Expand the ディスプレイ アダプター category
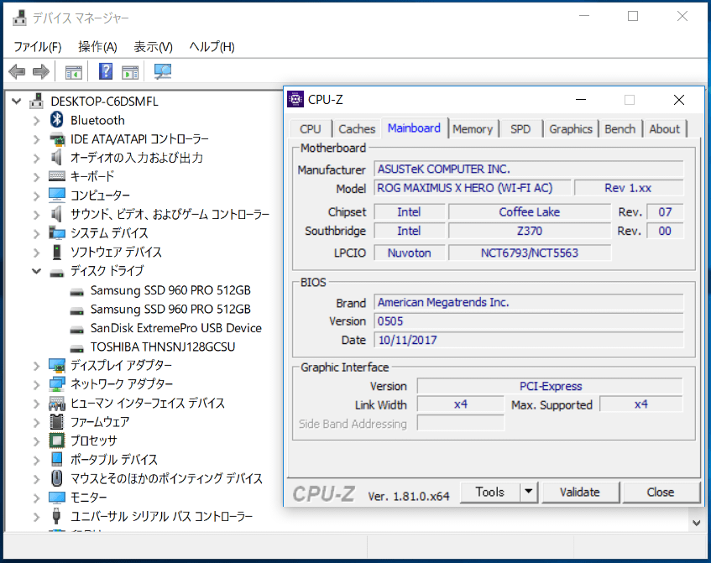 point(37,366)
